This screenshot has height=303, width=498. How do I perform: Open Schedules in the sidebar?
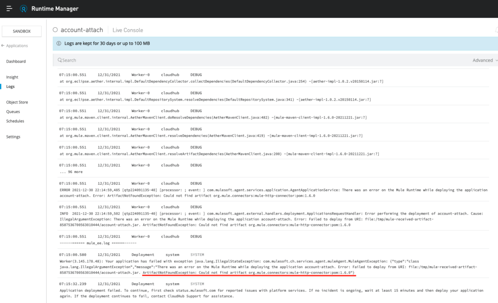point(15,121)
